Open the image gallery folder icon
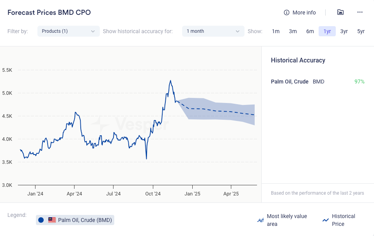374x236 pixels. [x=340, y=12]
